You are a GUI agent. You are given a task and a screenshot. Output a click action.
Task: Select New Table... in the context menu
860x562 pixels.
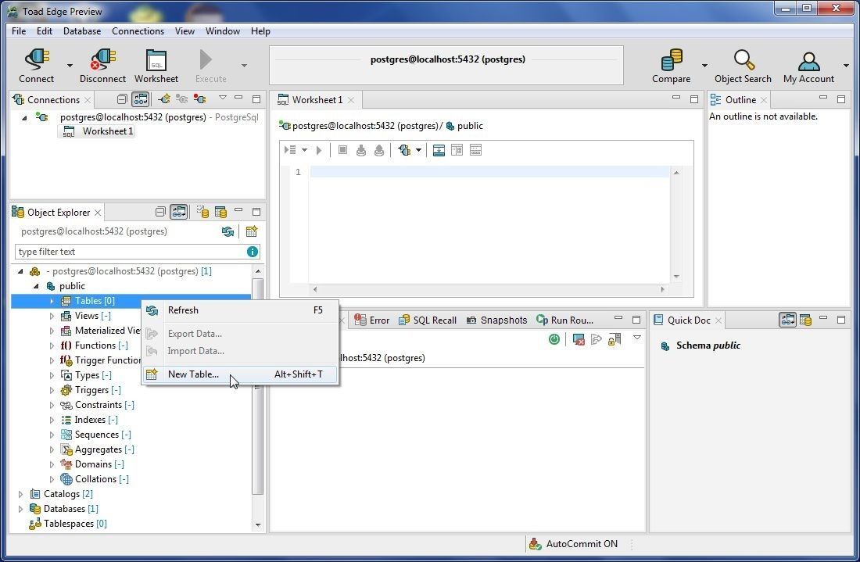[240, 374]
